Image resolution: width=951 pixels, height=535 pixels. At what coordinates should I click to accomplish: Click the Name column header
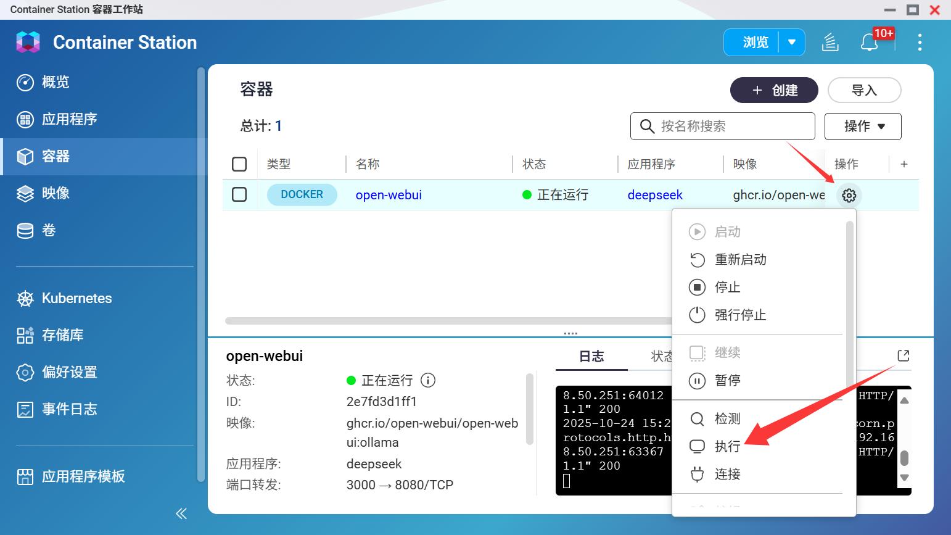[x=368, y=164]
